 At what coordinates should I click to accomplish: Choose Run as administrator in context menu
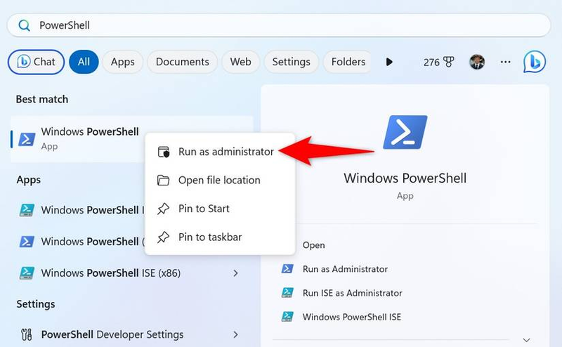tap(220, 152)
